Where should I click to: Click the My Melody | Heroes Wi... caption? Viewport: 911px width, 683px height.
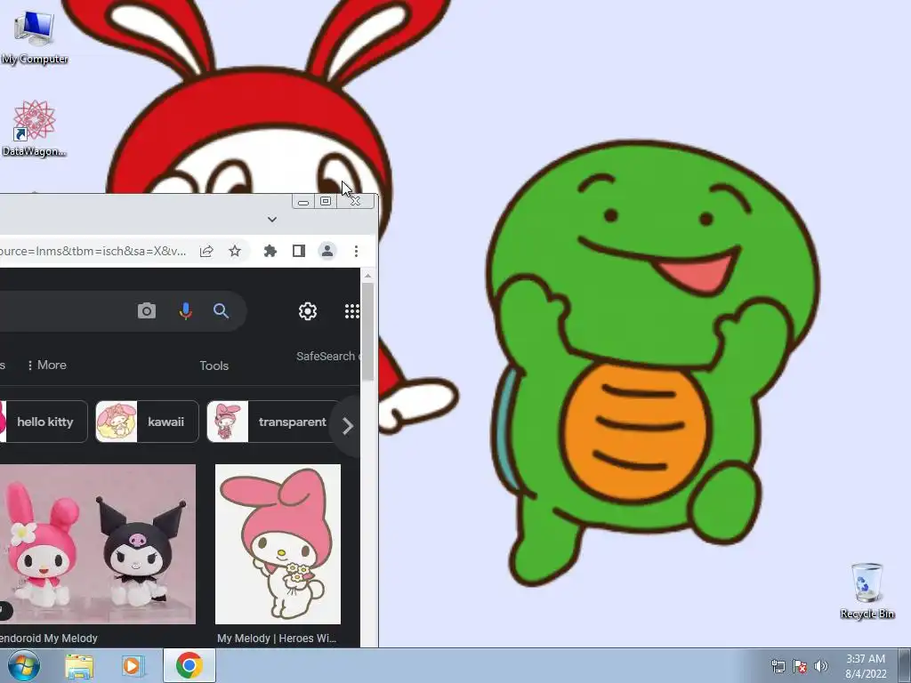pyautogui.click(x=277, y=638)
